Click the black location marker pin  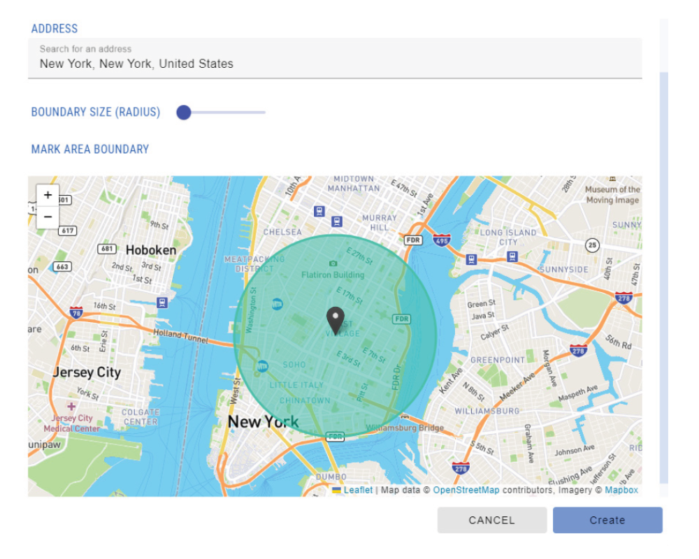336,319
